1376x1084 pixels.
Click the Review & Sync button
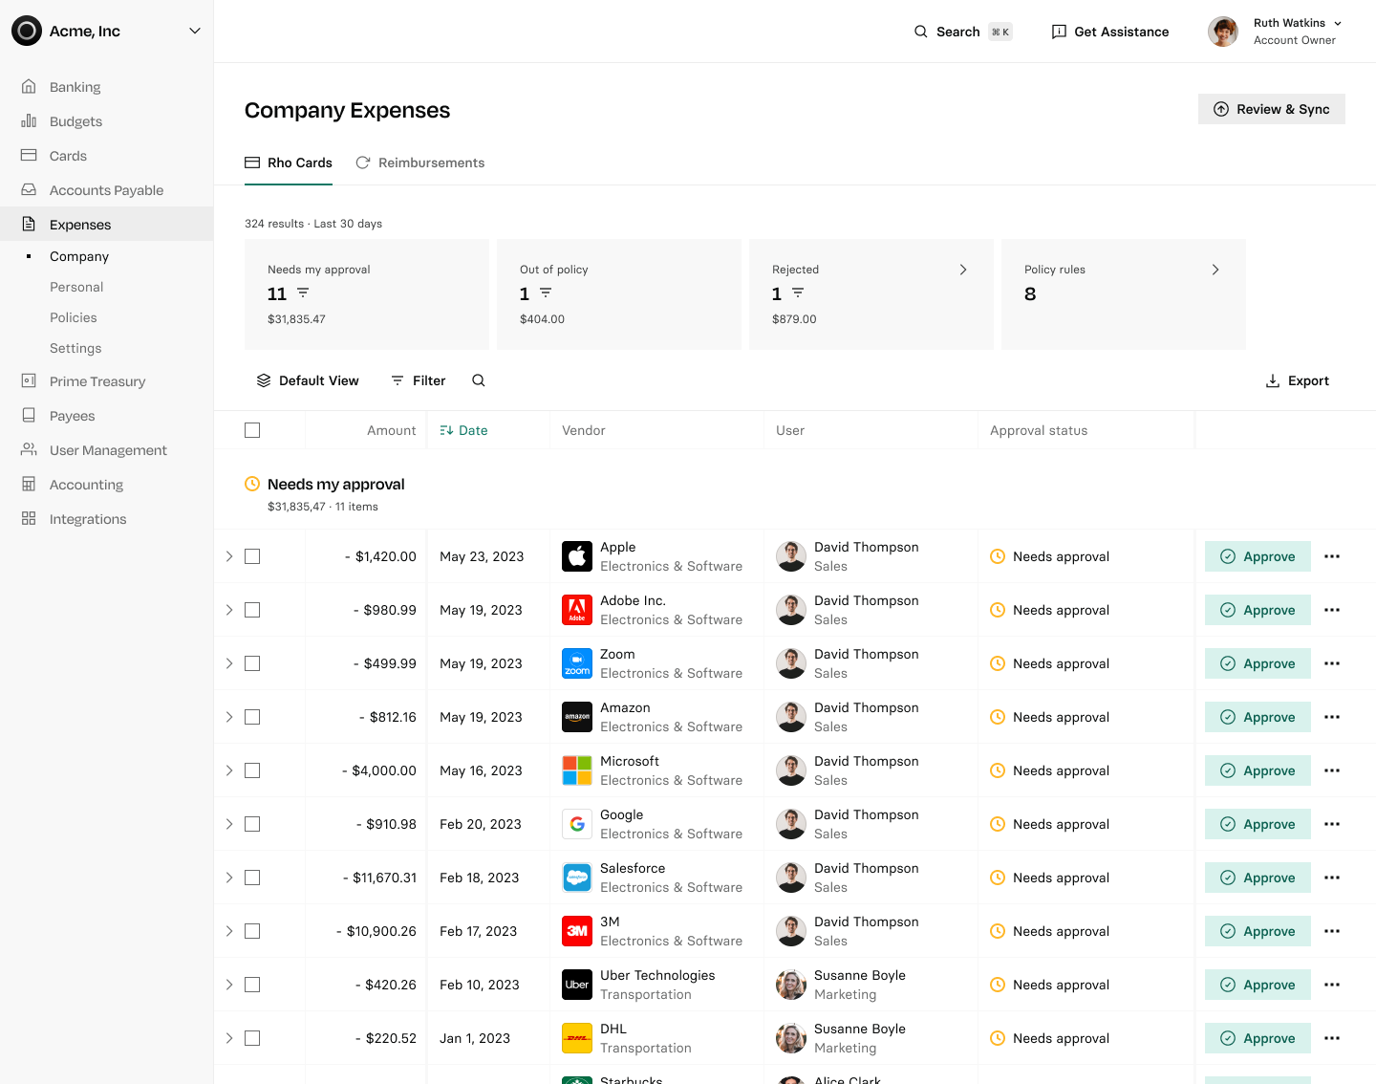click(x=1271, y=109)
